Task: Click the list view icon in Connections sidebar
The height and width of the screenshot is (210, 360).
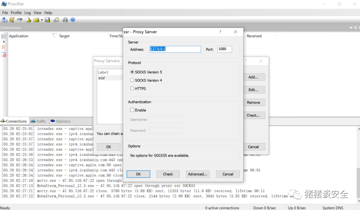Action: click(x=4, y=36)
